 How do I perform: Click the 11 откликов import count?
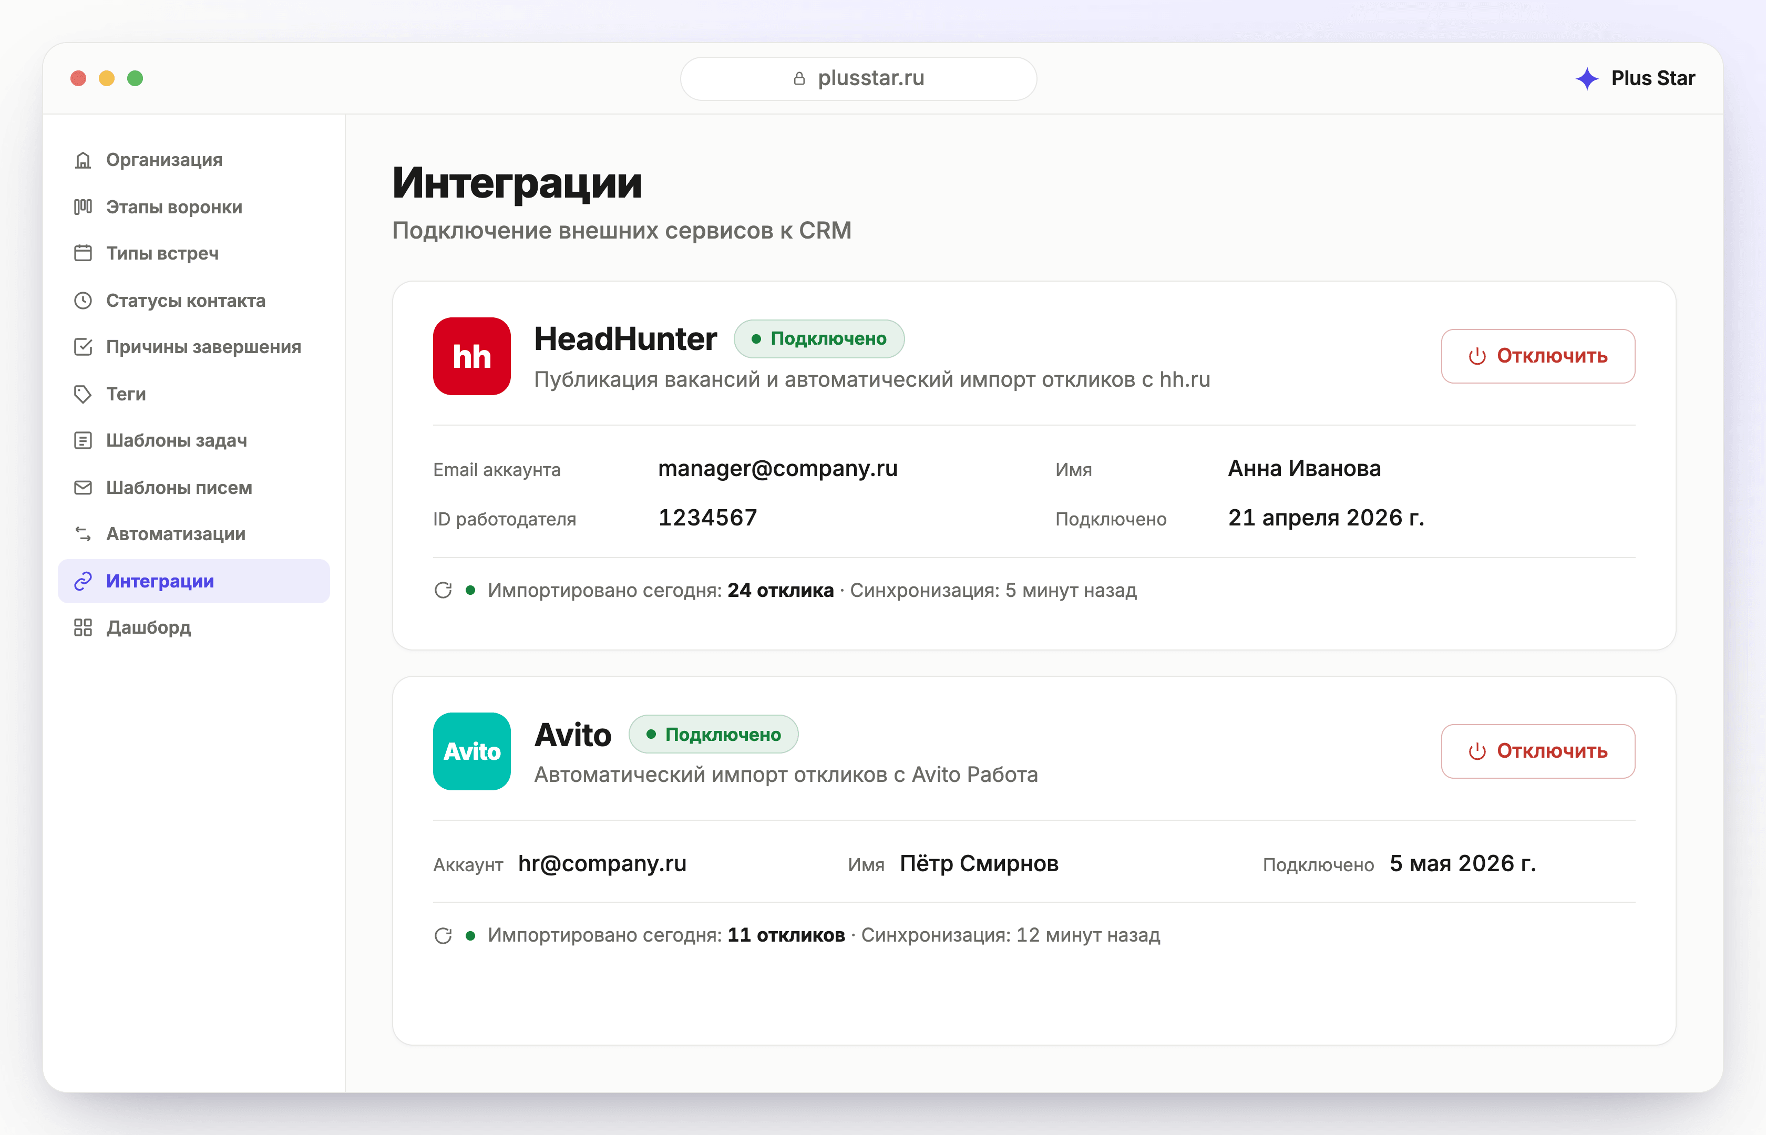[786, 935]
